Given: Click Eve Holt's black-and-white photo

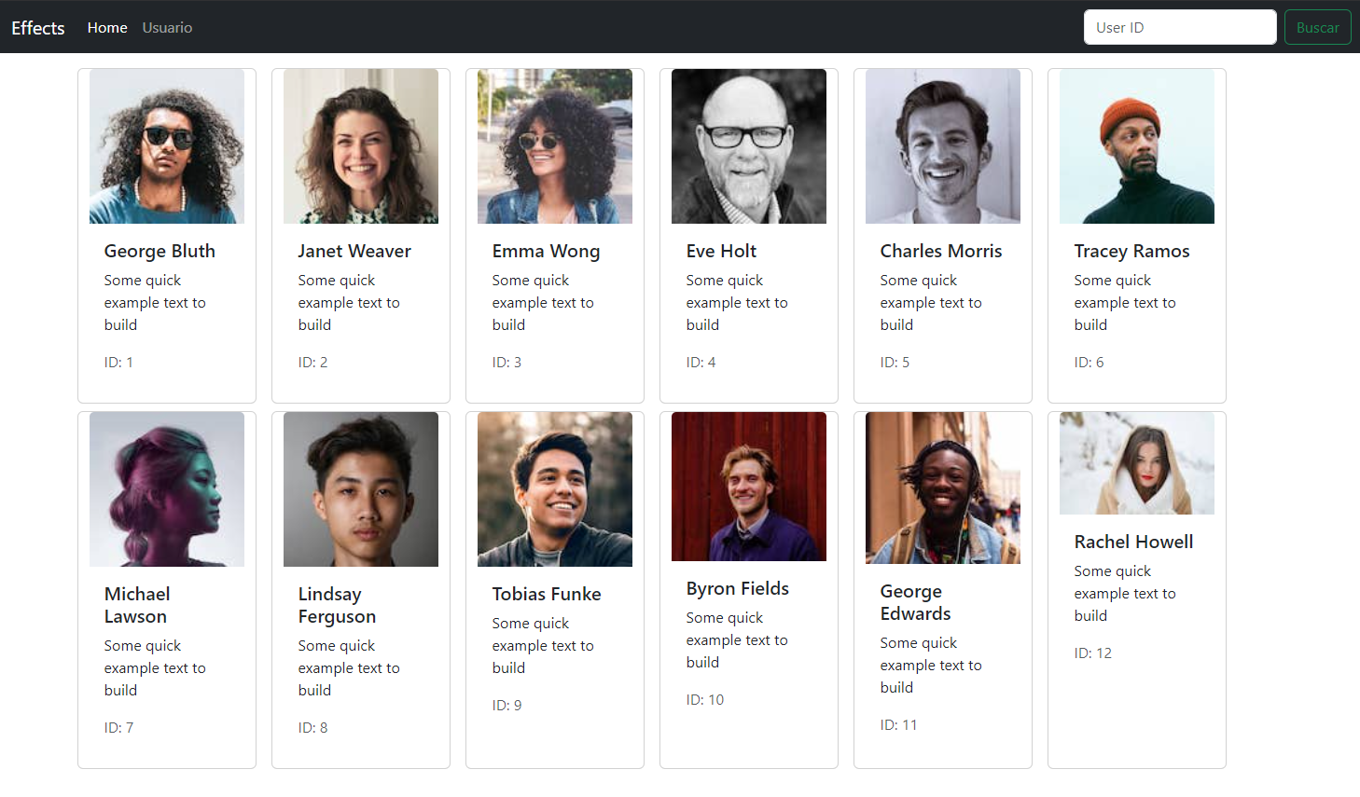Looking at the screenshot, I should [x=749, y=146].
